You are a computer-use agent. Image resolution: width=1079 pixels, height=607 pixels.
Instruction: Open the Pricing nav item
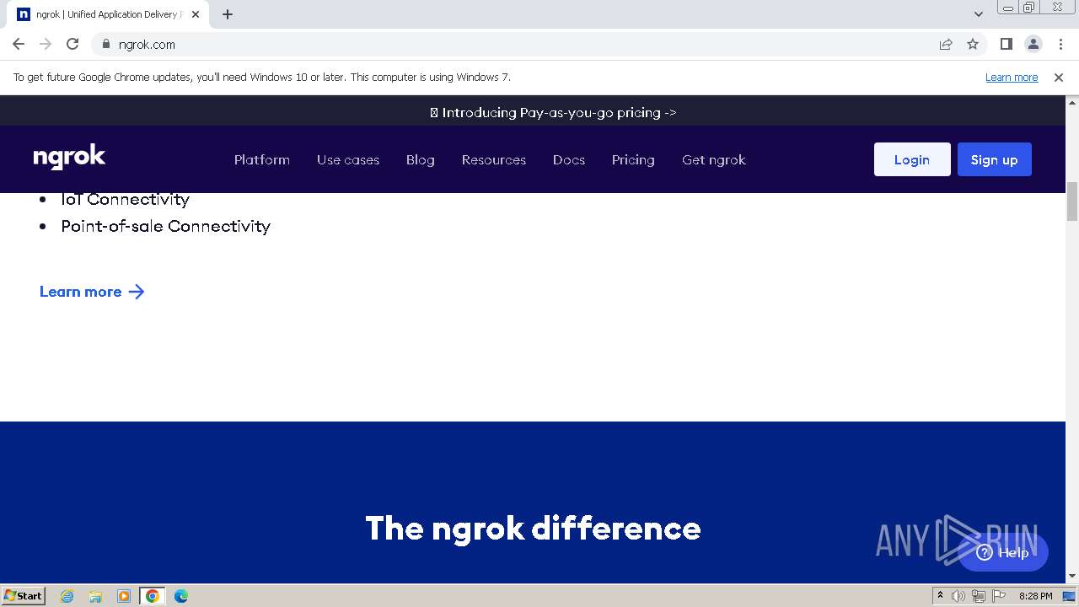[633, 159]
